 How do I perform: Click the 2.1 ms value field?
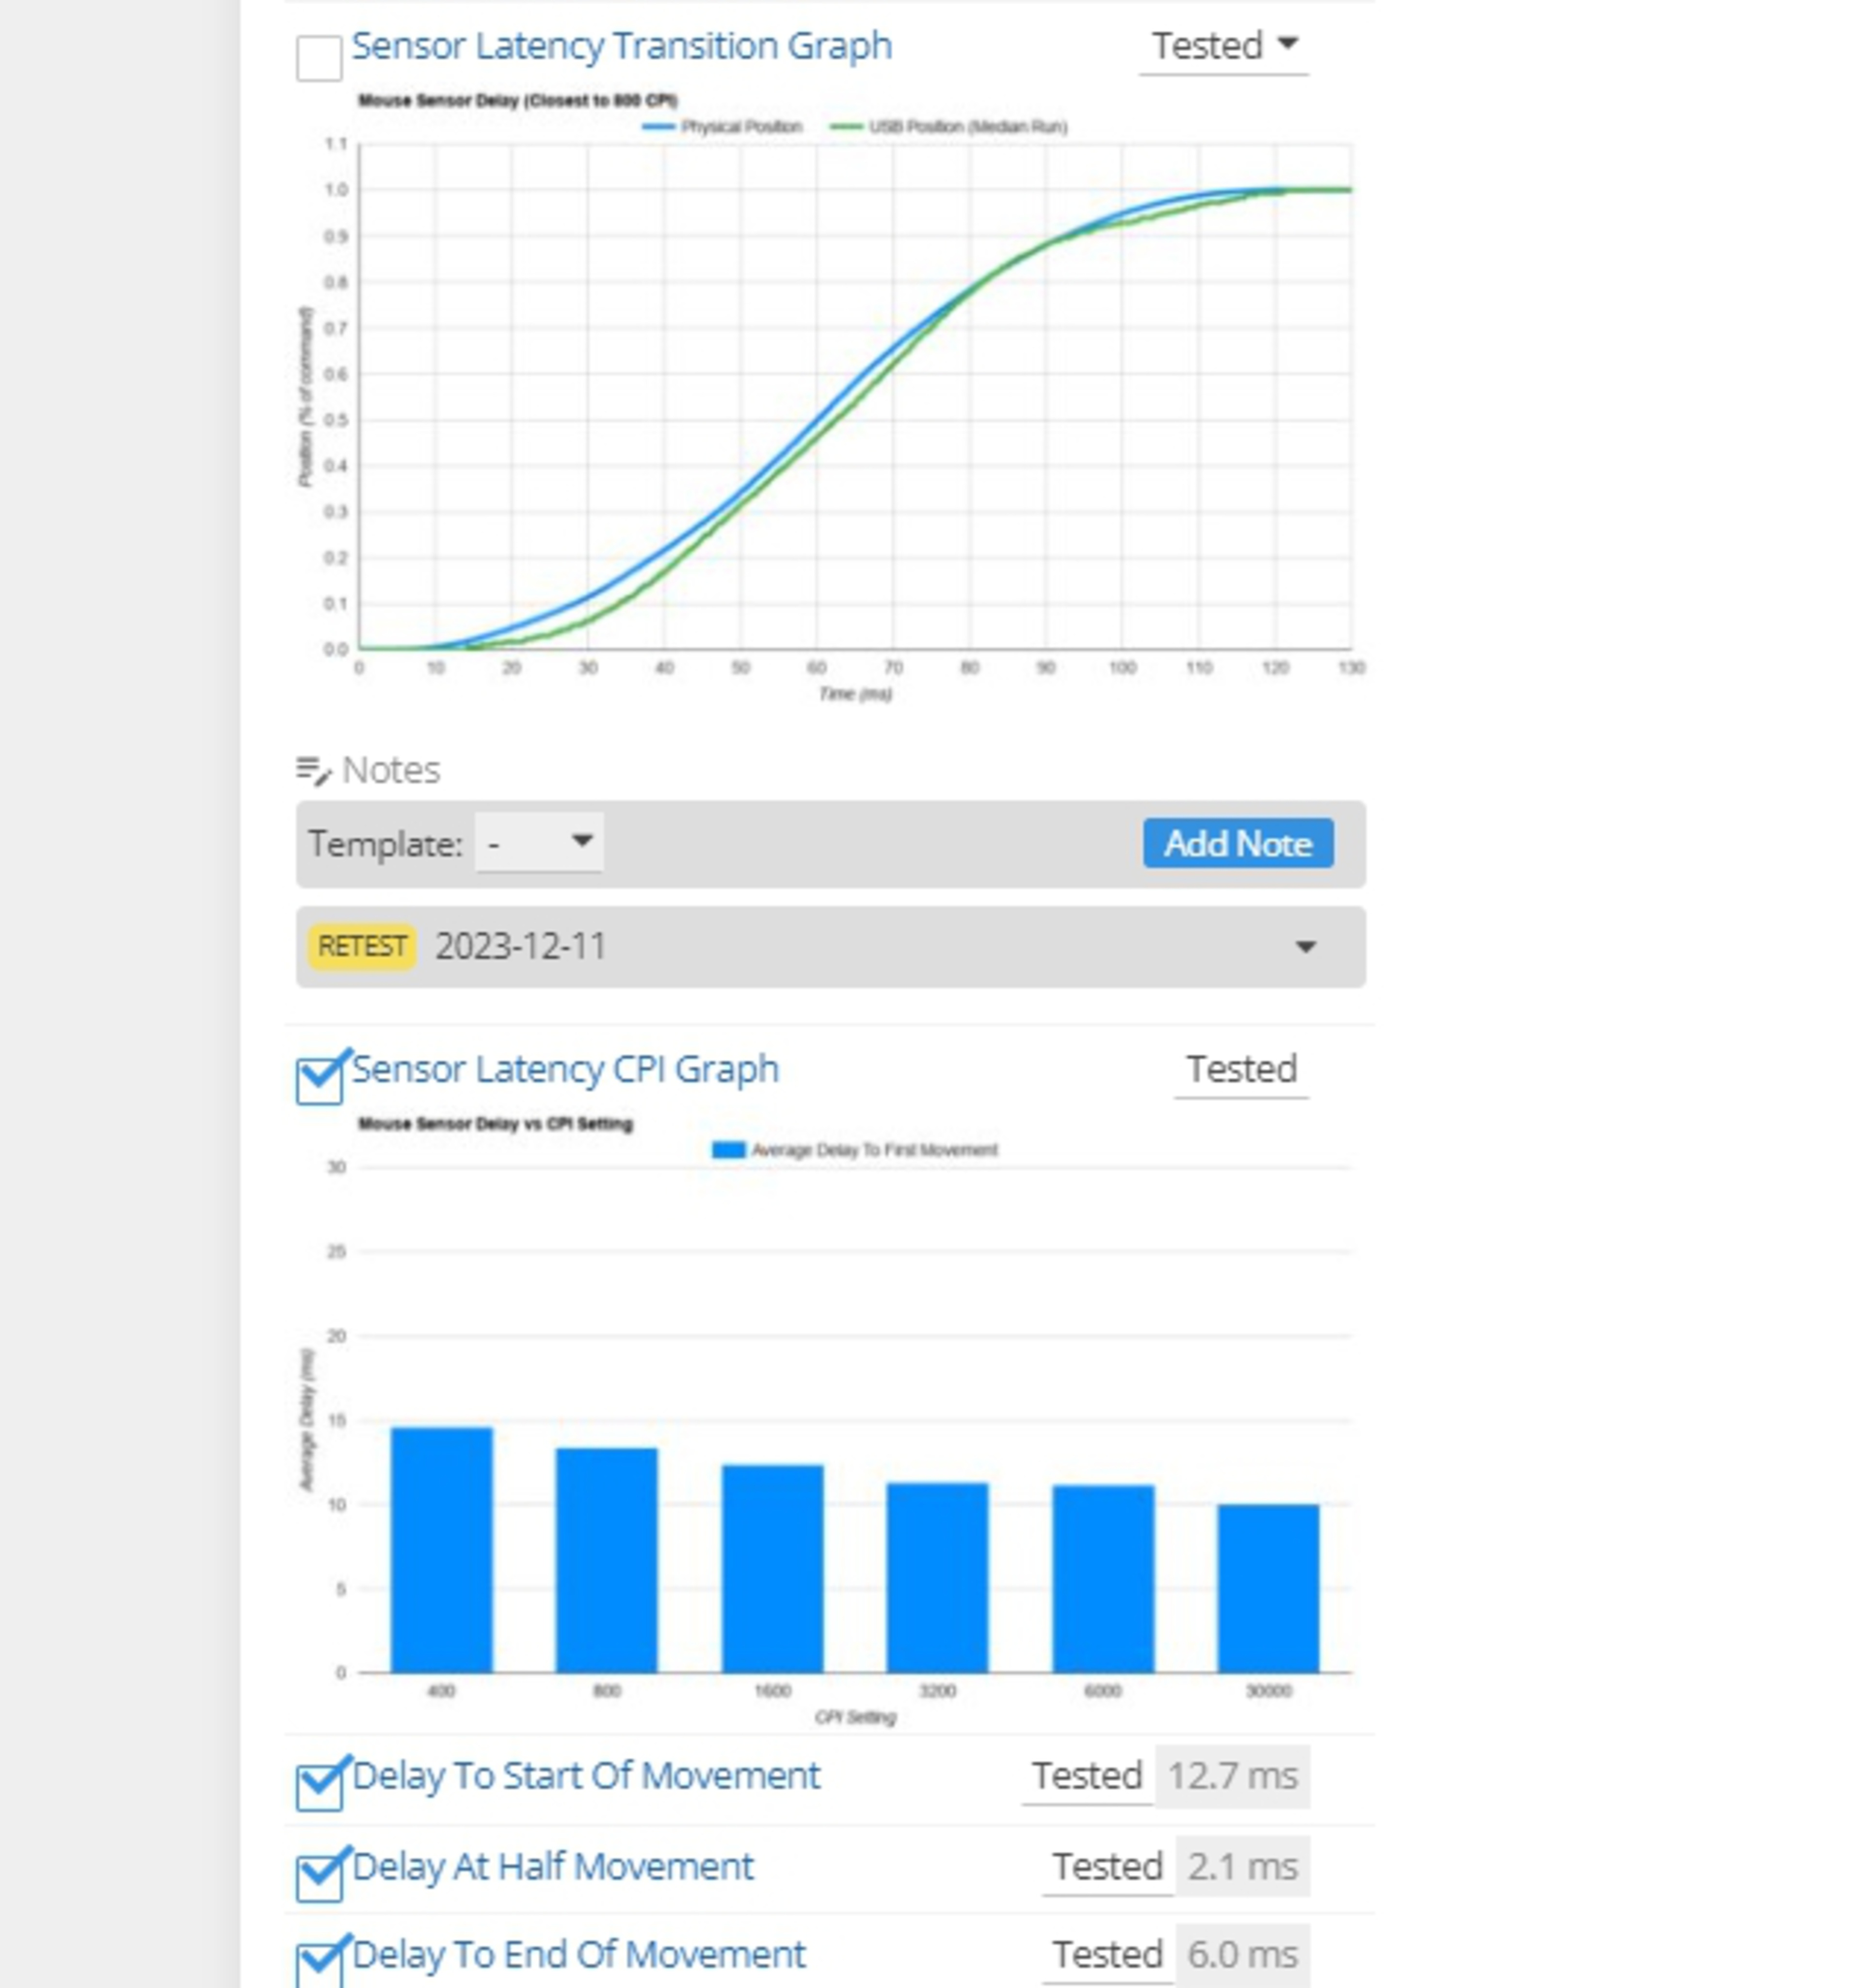tap(1242, 1866)
